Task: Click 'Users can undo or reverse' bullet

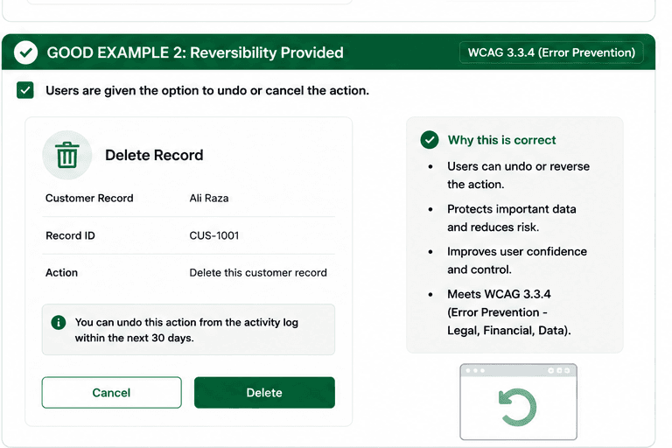Action: [x=519, y=175]
